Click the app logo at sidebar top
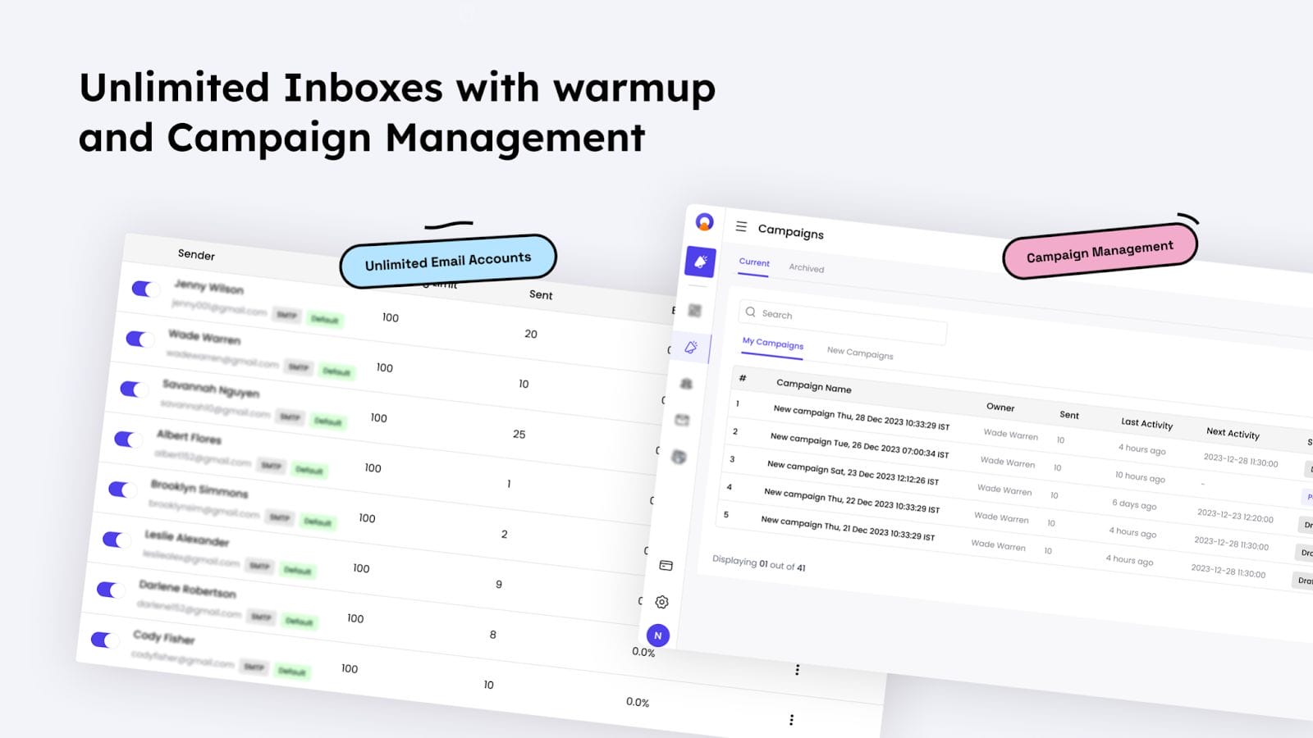 click(x=704, y=221)
